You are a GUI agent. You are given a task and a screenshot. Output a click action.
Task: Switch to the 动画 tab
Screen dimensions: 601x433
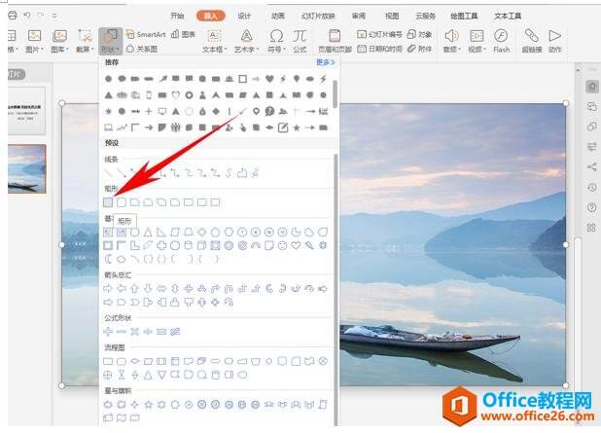pos(278,16)
